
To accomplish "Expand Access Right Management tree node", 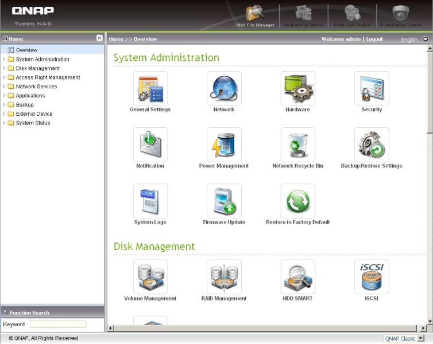I will click(x=4, y=77).
